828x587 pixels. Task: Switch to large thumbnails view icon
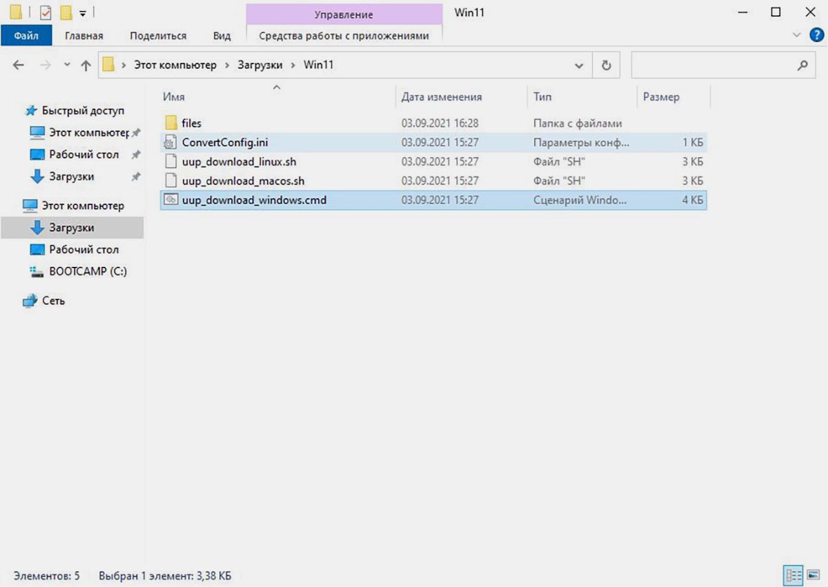pos(814,575)
